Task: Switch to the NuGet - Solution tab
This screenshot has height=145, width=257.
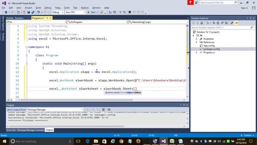Action: (x=15, y=18)
